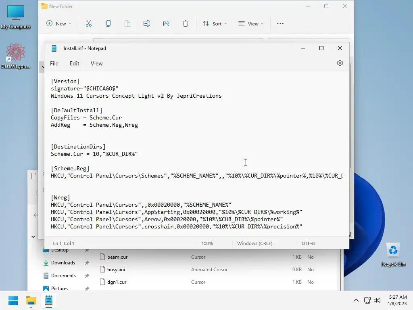Click the Rename icon in File Explorer toolbar
This screenshot has width=413, height=310.
pos(147,24)
